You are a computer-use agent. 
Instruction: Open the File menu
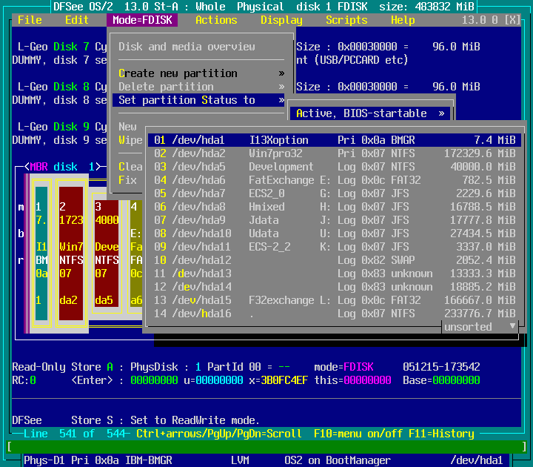(x=30, y=20)
